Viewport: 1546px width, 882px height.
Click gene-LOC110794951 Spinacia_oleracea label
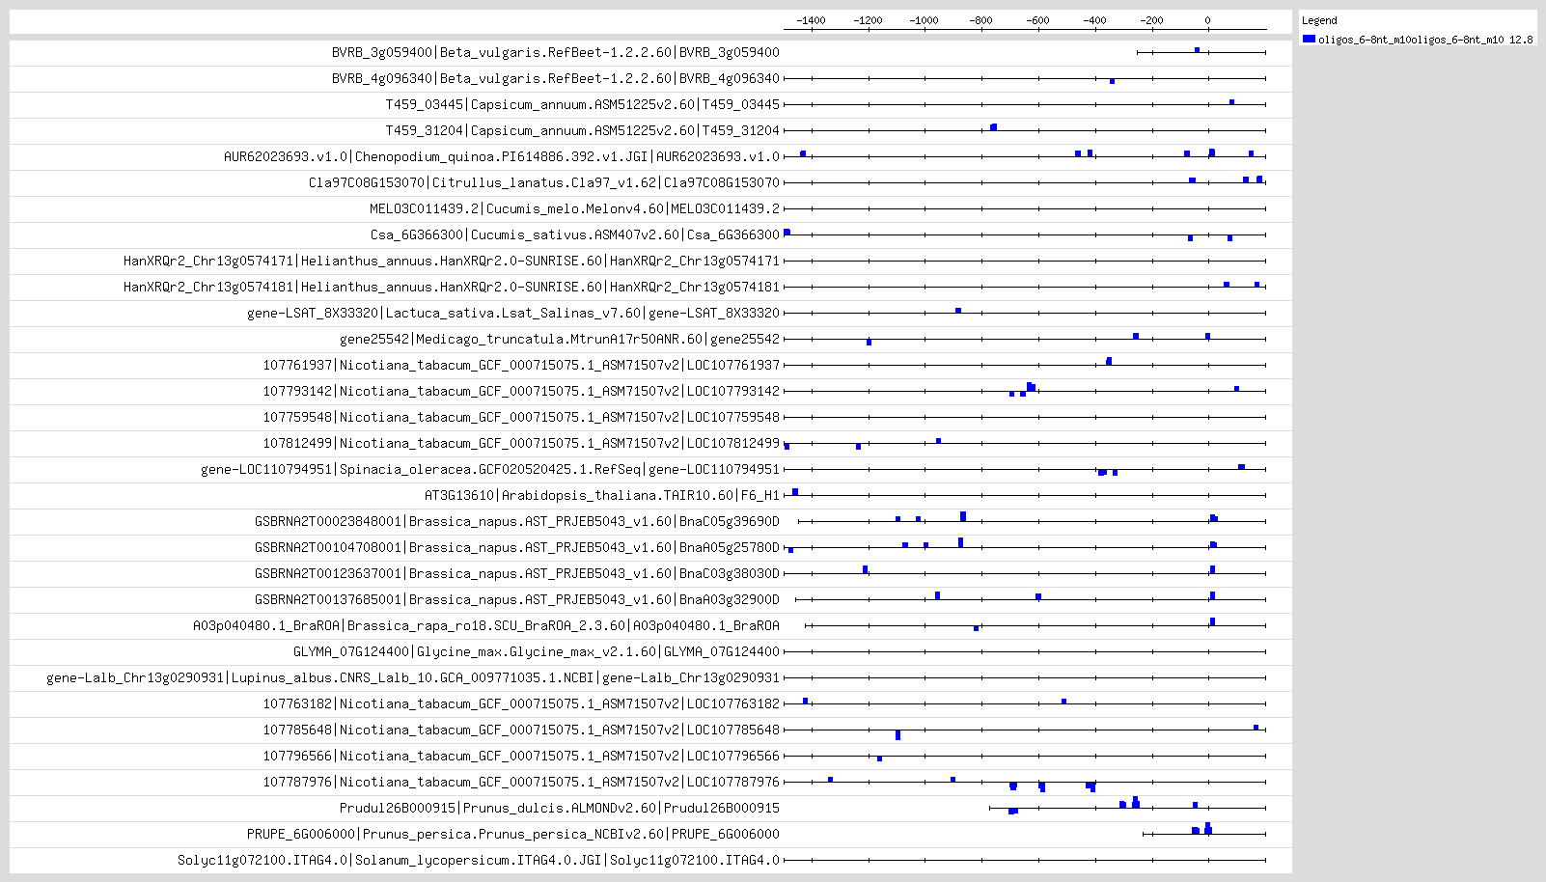point(490,469)
